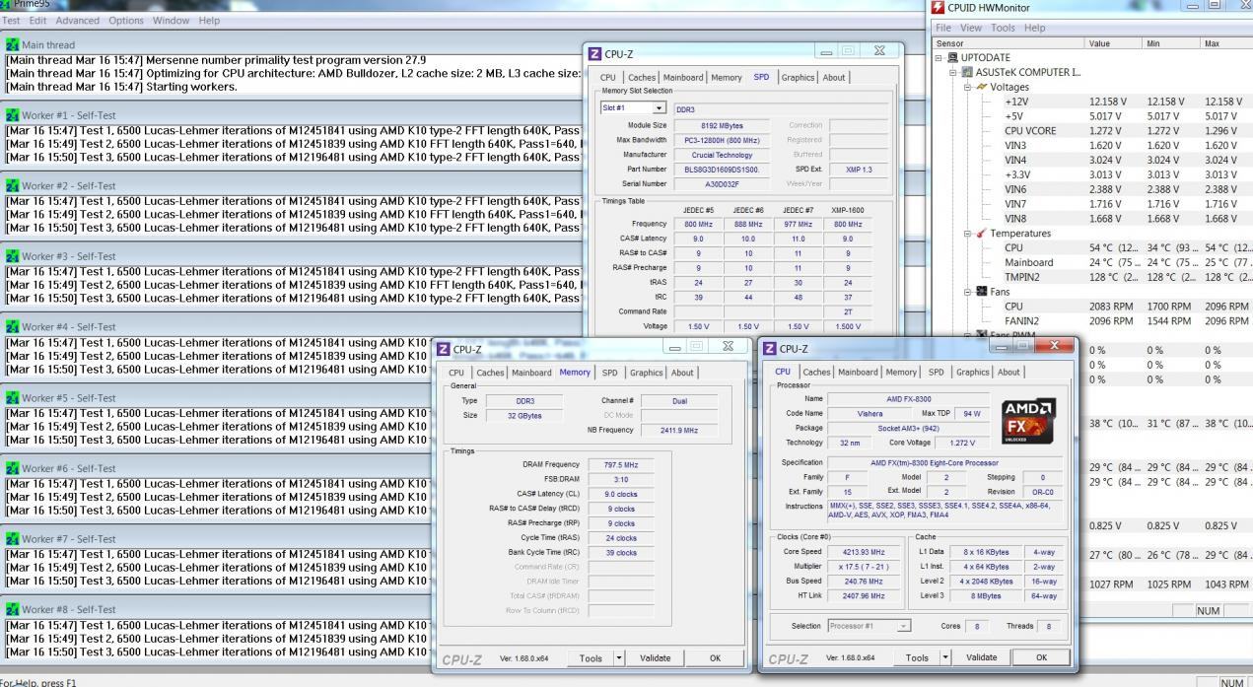Click the Worker #6 Self-Test window icon

point(13,468)
